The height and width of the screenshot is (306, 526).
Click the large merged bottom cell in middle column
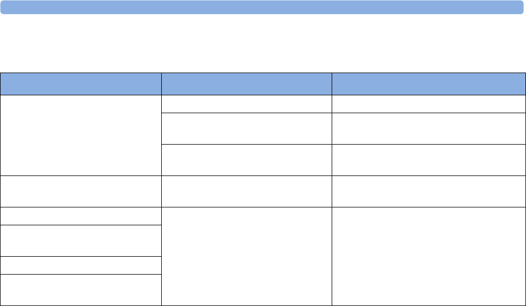pos(246,256)
